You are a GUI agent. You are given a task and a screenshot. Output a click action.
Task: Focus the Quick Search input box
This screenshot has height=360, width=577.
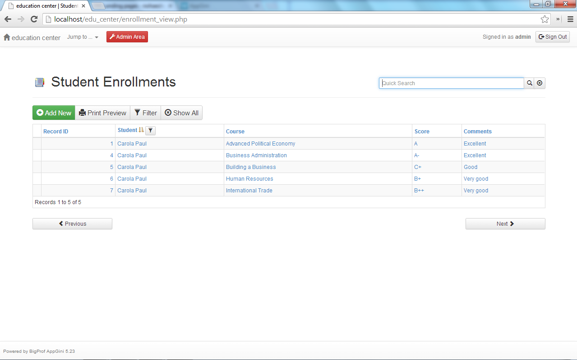coord(451,83)
